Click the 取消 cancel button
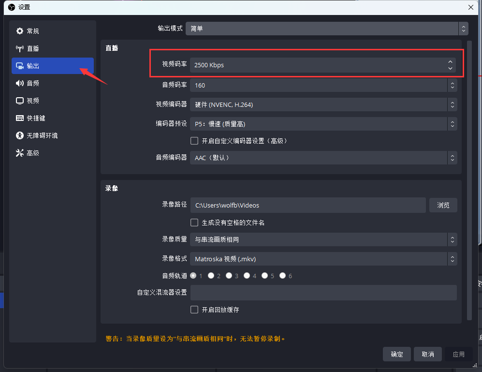 pos(427,354)
